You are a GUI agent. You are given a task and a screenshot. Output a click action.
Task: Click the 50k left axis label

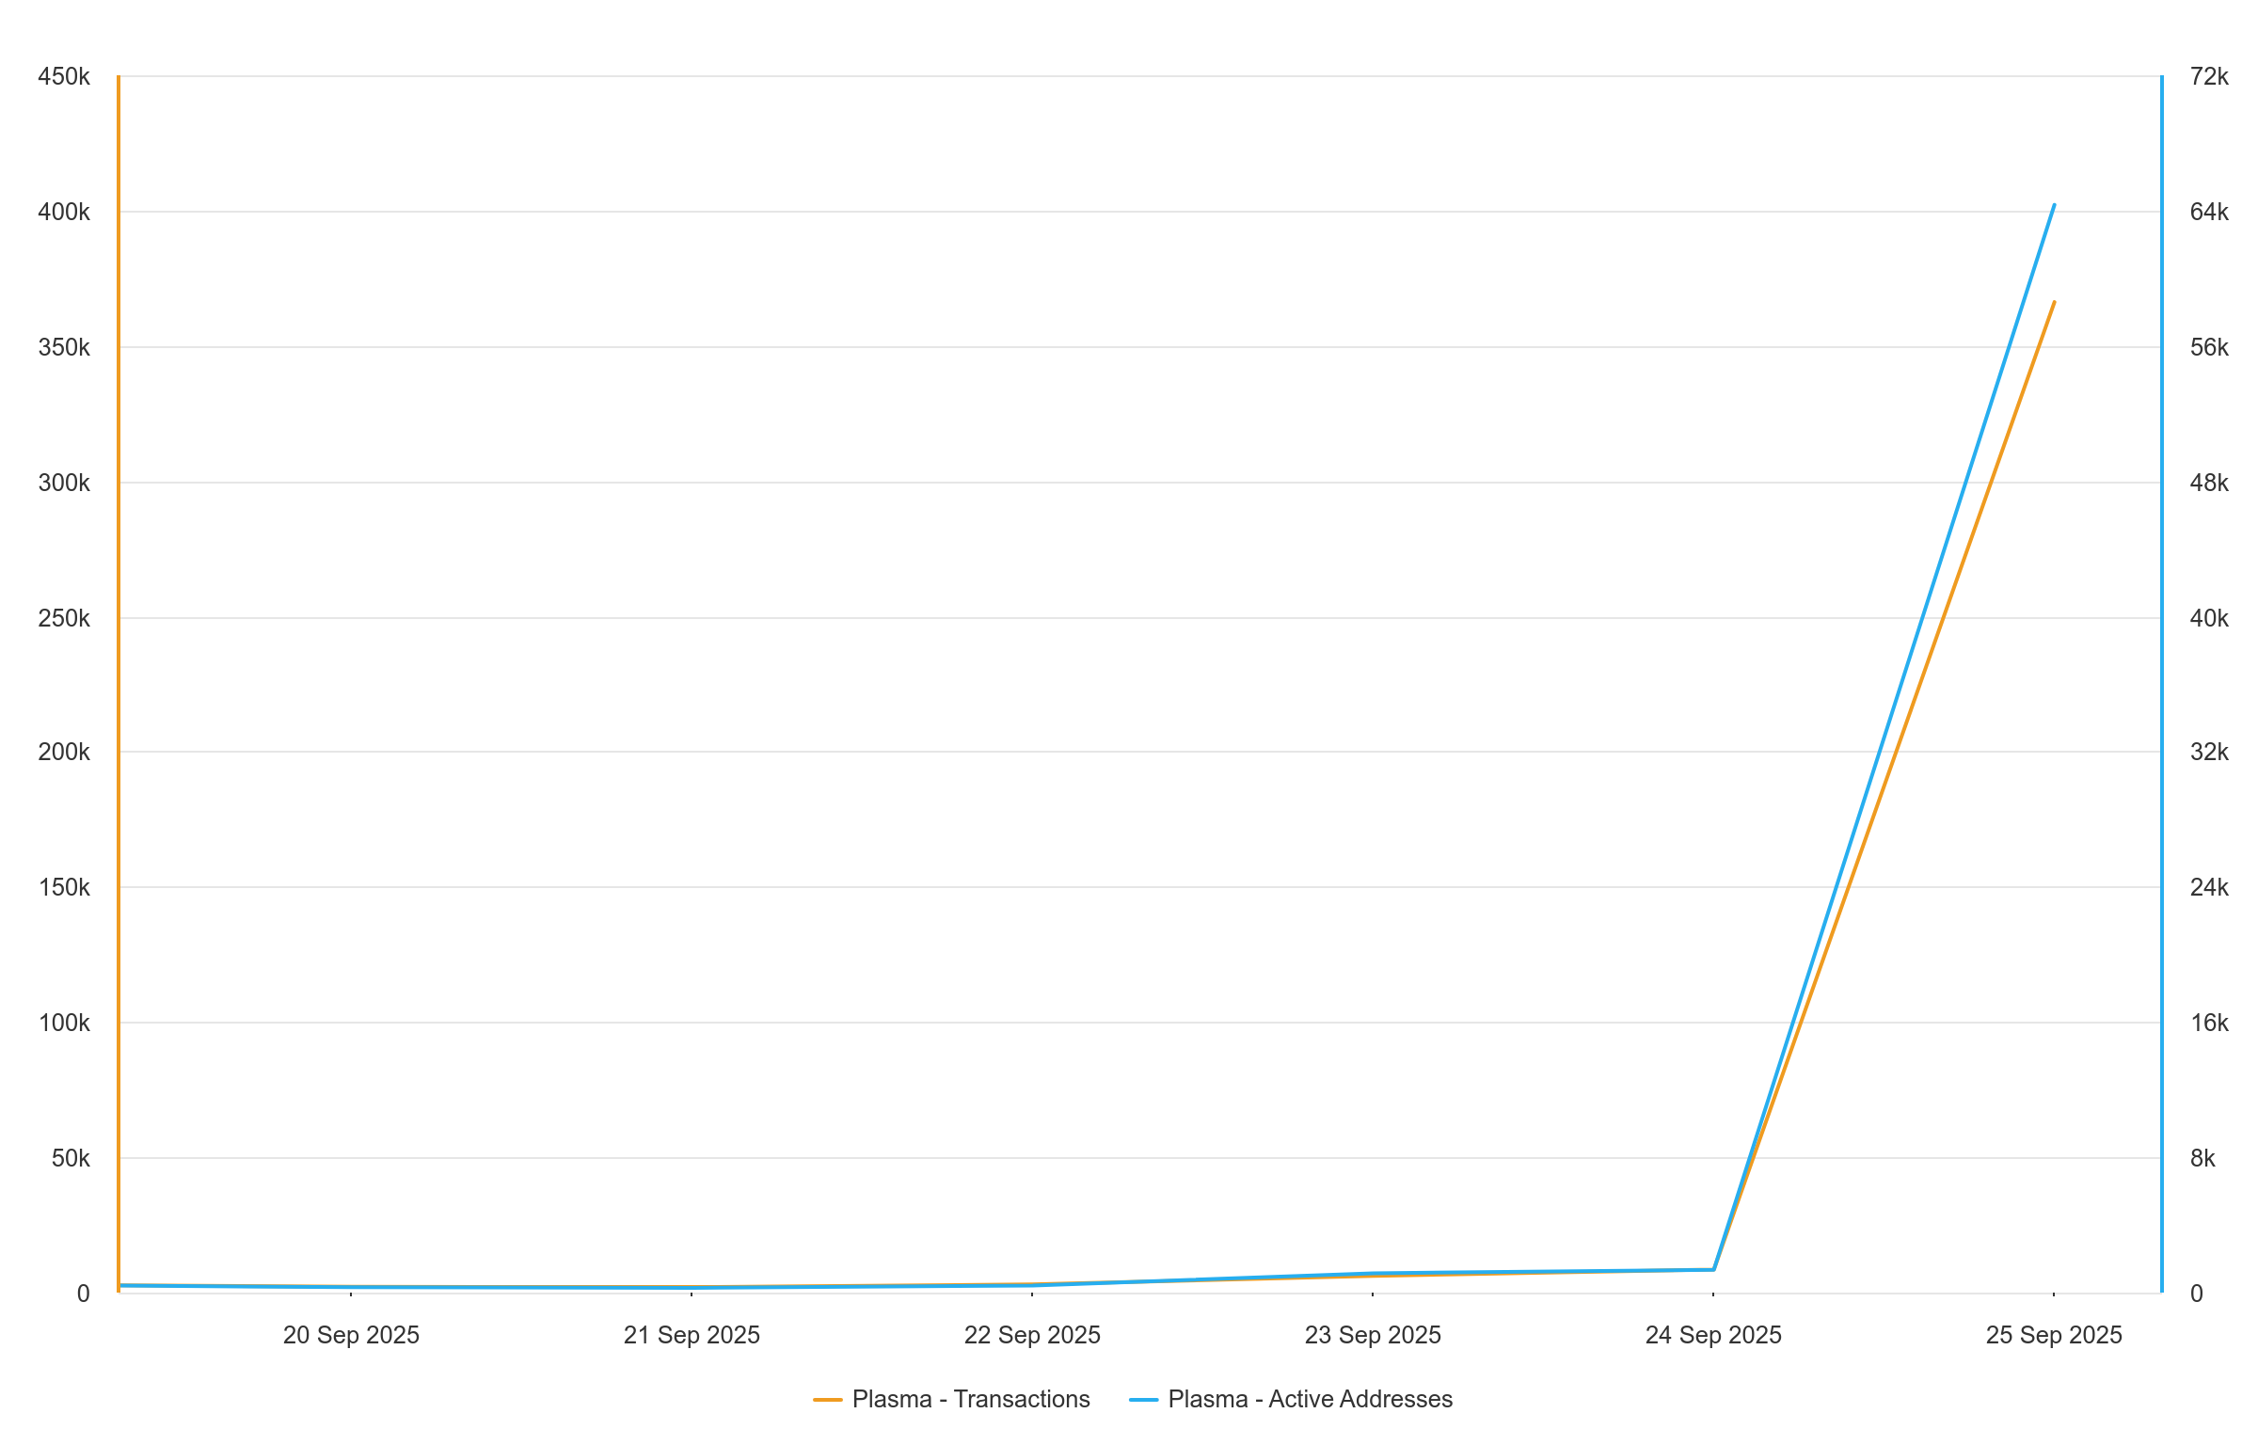point(71,1158)
